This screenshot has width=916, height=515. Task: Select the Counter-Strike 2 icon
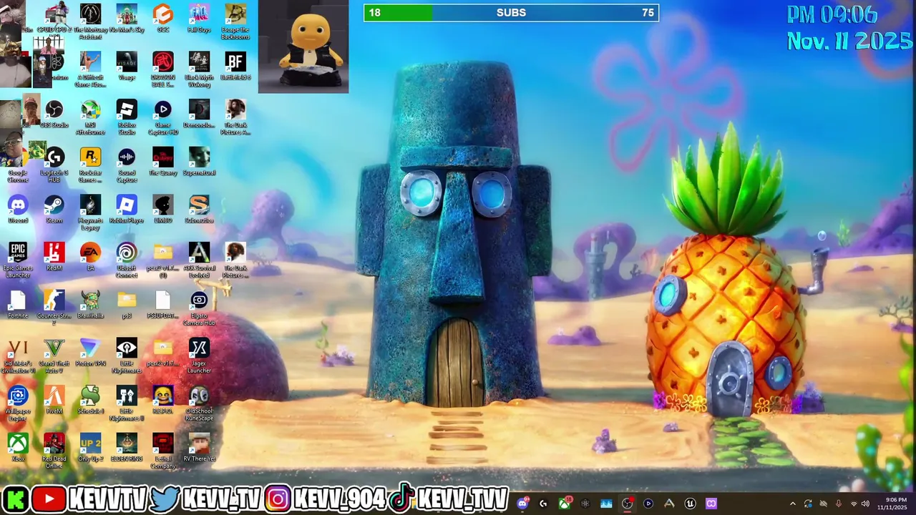54,308
